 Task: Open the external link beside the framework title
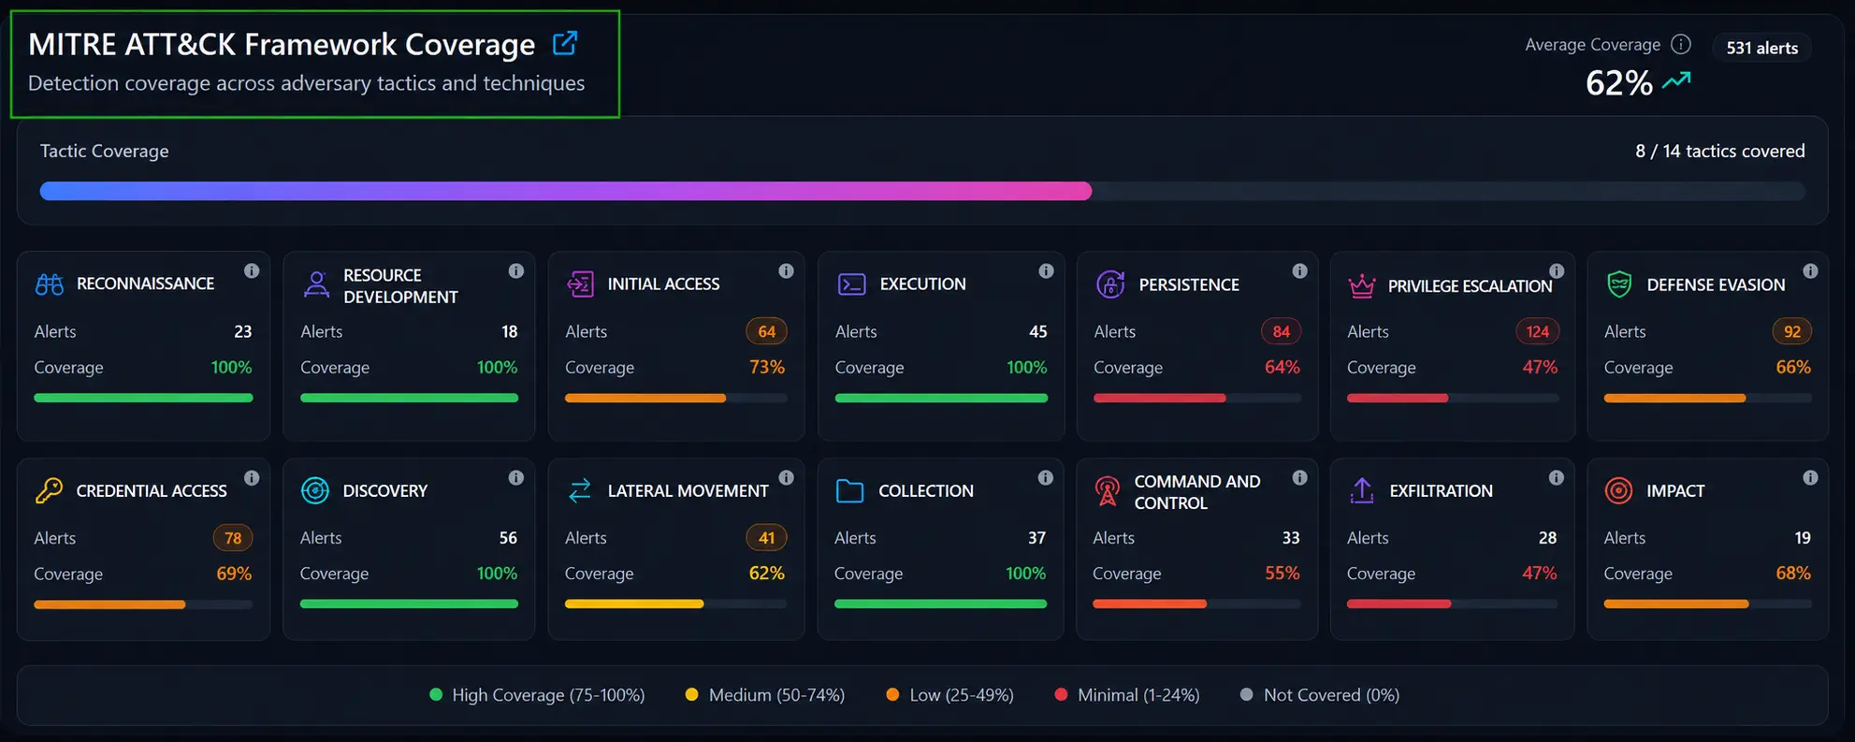(x=565, y=43)
